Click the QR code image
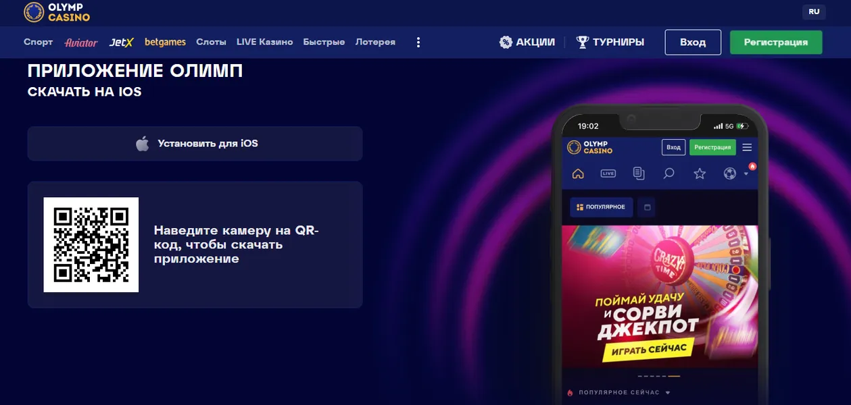This screenshot has height=405, width=851. click(91, 245)
